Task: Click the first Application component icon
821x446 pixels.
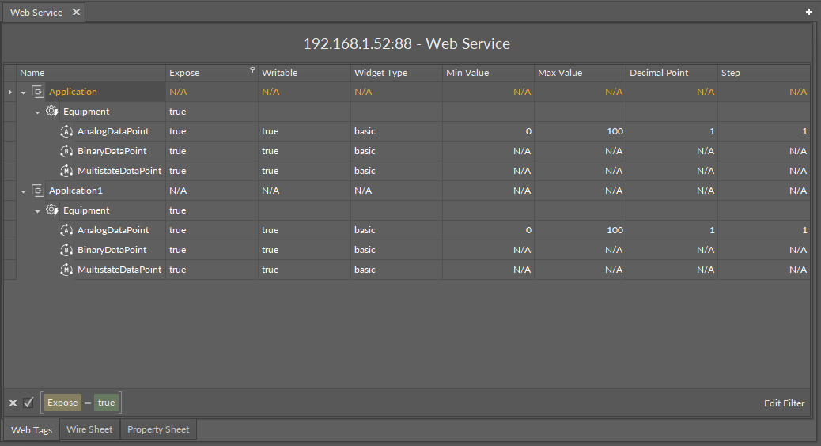Action: pos(37,92)
